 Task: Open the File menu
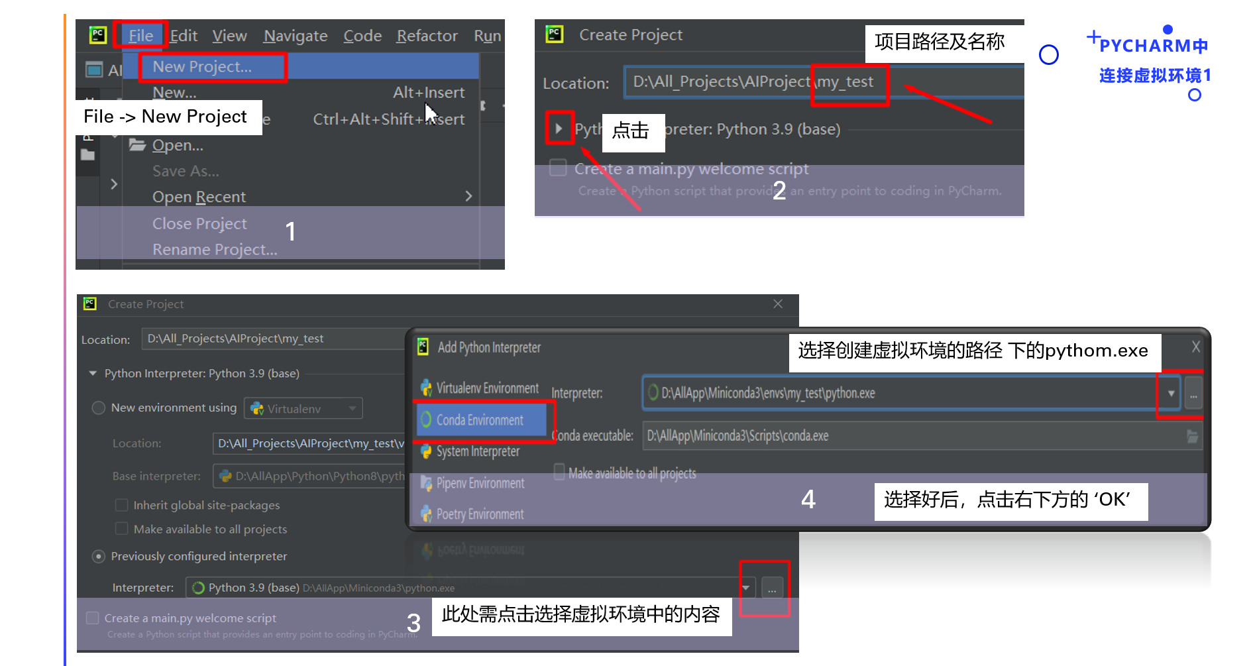tap(140, 36)
